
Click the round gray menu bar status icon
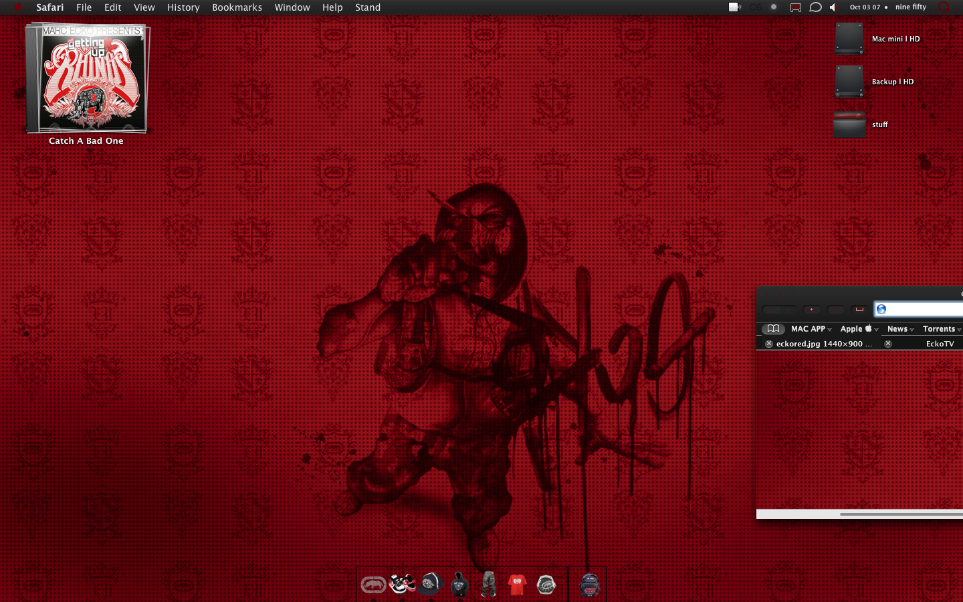(774, 7)
